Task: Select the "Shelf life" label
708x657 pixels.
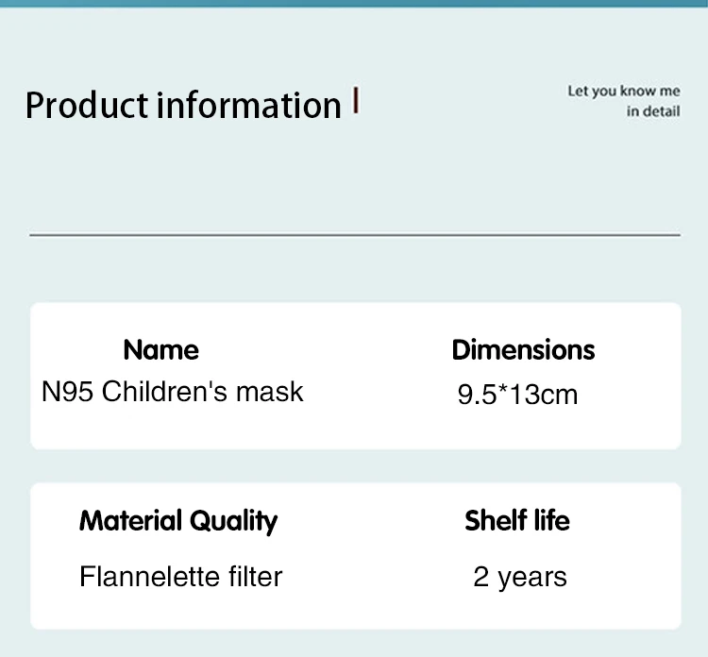Action: [517, 520]
